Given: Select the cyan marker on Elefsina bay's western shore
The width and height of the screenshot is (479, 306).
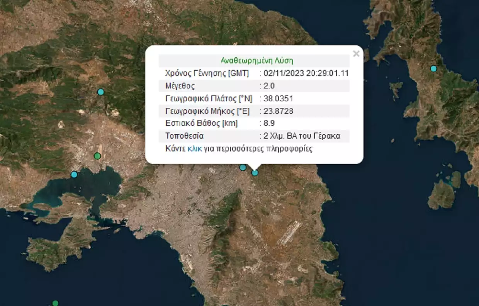Looking at the screenshot, I should [74, 175].
